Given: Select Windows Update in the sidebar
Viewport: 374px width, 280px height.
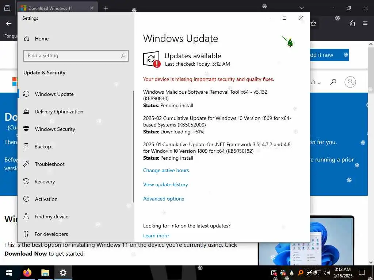Looking at the screenshot, I should point(54,94).
